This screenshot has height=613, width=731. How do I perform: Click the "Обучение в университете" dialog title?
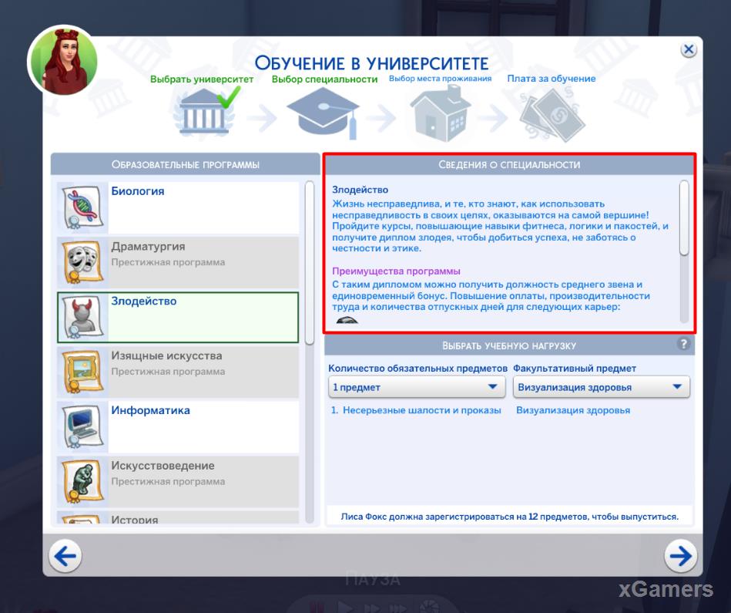coord(371,63)
